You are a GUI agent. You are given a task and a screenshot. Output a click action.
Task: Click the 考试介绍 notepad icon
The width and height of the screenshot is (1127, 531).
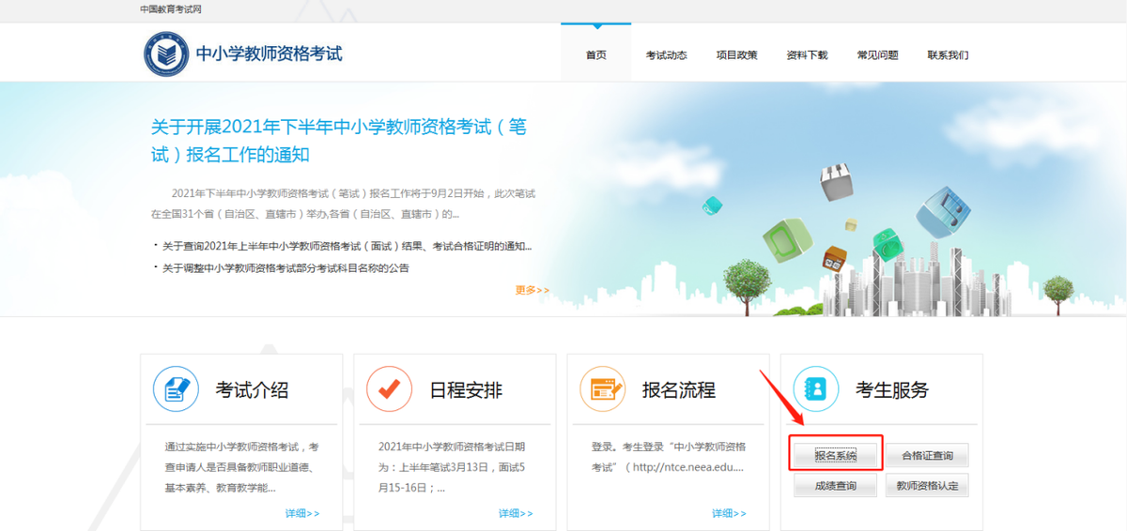click(x=176, y=388)
